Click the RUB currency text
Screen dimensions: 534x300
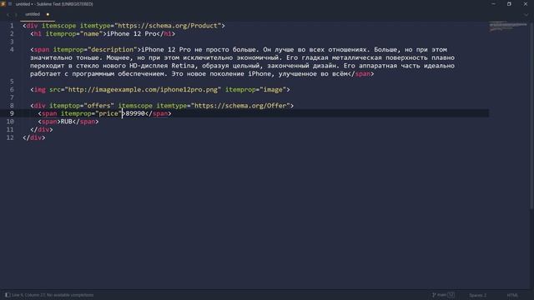[x=67, y=122]
